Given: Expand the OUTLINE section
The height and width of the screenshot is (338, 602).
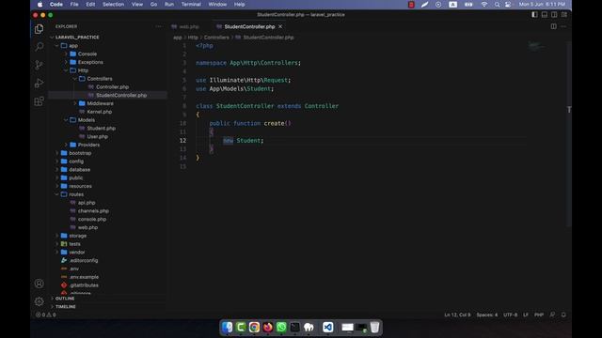Looking at the screenshot, I should pos(65,299).
